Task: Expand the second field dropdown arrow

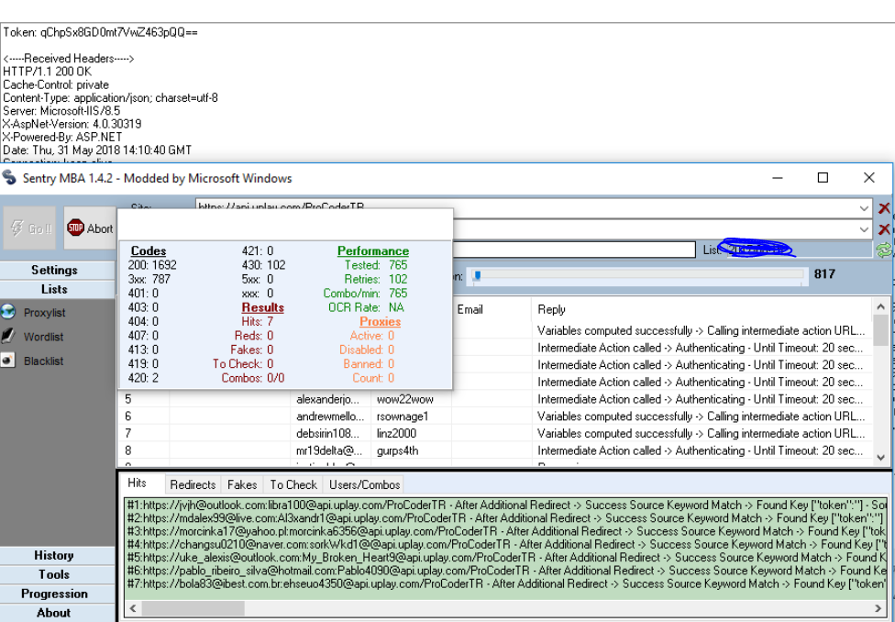Action: (x=864, y=229)
